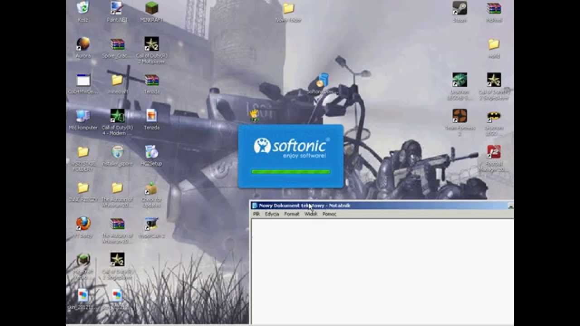Viewport: 580px width, 326px height.
Task: Launch the LEGO Batman shortcut with bat logo
Action: pos(493,116)
